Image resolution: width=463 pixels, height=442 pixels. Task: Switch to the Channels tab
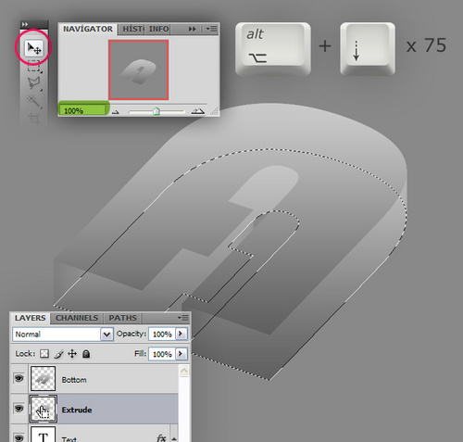(x=77, y=318)
